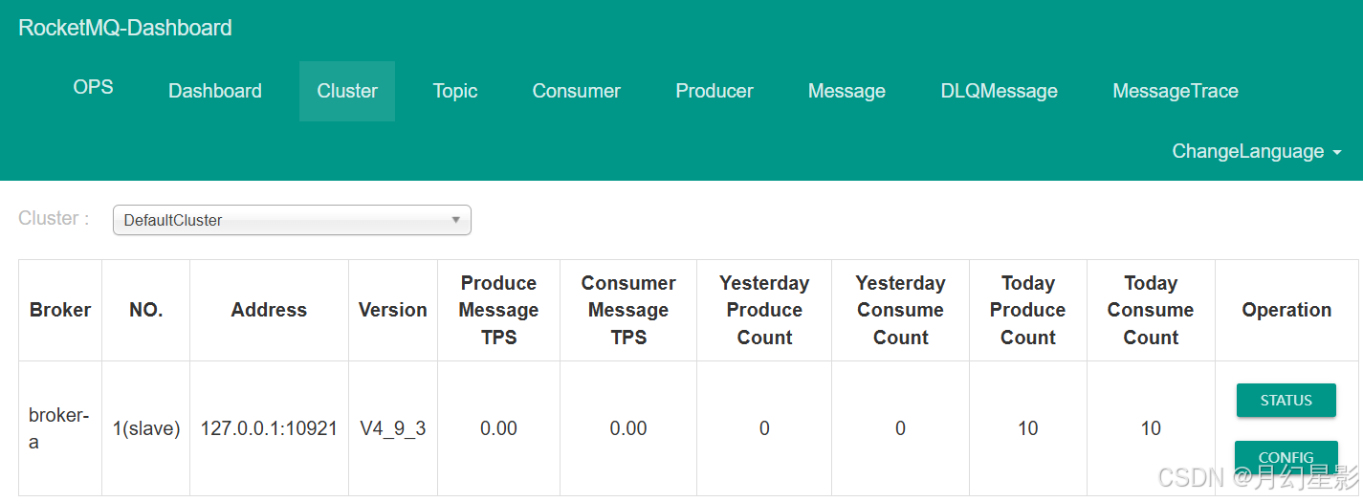Go to the Dashboard tab

215,91
